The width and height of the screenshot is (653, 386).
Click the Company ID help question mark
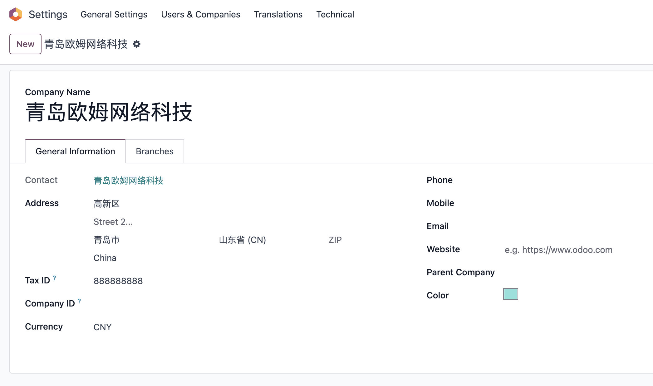tap(79, 301)
